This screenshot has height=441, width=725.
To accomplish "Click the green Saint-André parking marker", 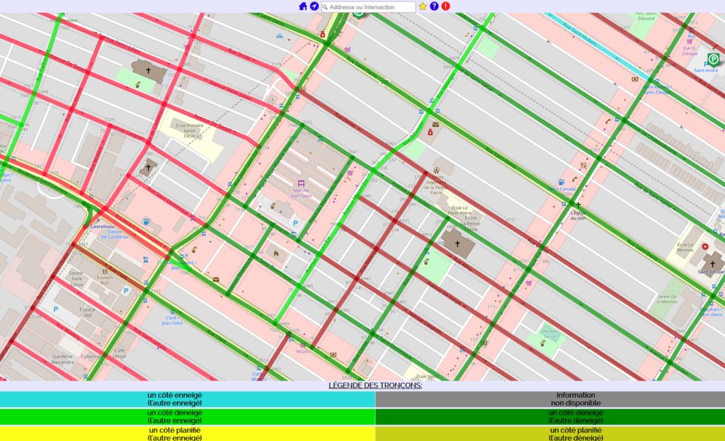I will (713, 59).
